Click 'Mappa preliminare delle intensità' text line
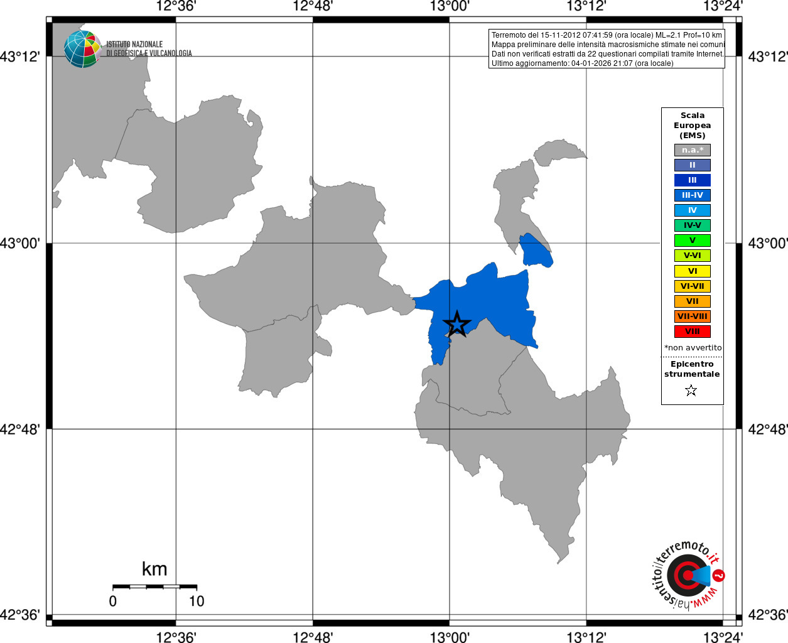Image resolution: width=788 pixels, height=643 pixels. 608,45
